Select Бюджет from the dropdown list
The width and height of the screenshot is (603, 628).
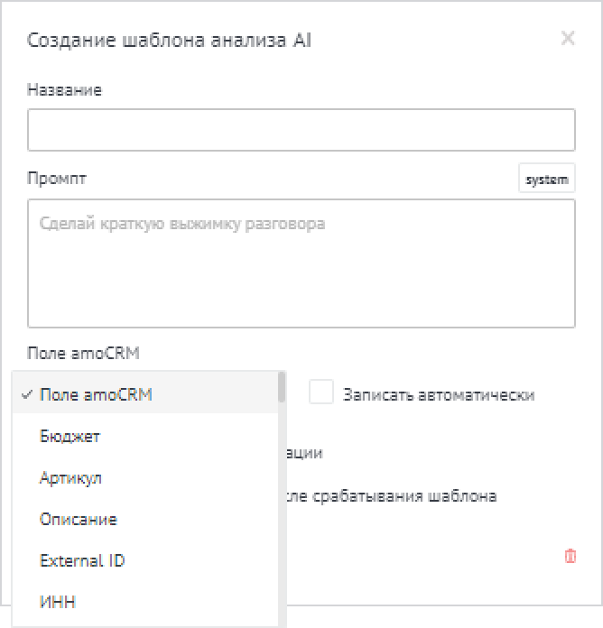(x=70, y=436)
